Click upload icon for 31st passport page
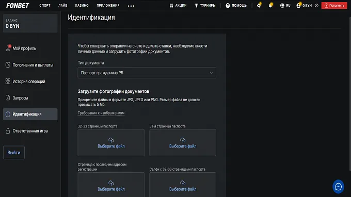351x197 pixels. pos(183,140)
